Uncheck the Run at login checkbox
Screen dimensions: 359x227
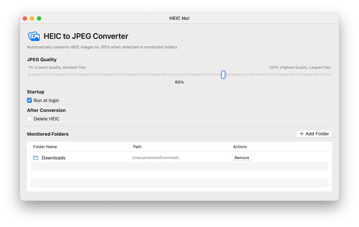coord(29,100)
